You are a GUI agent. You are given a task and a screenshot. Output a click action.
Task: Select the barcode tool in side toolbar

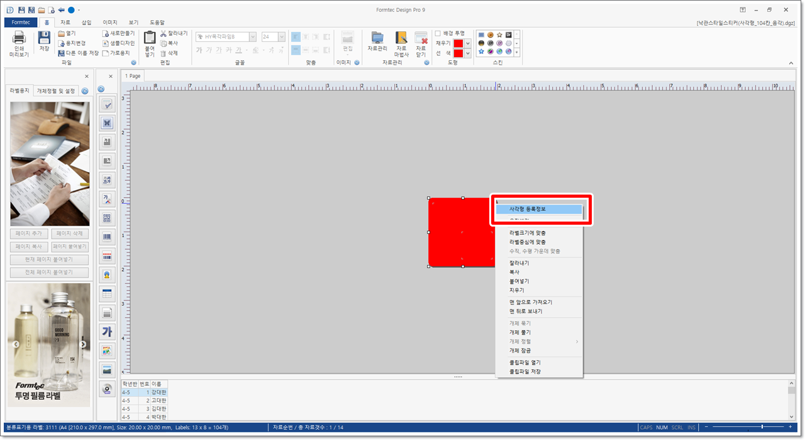(107, 237)
